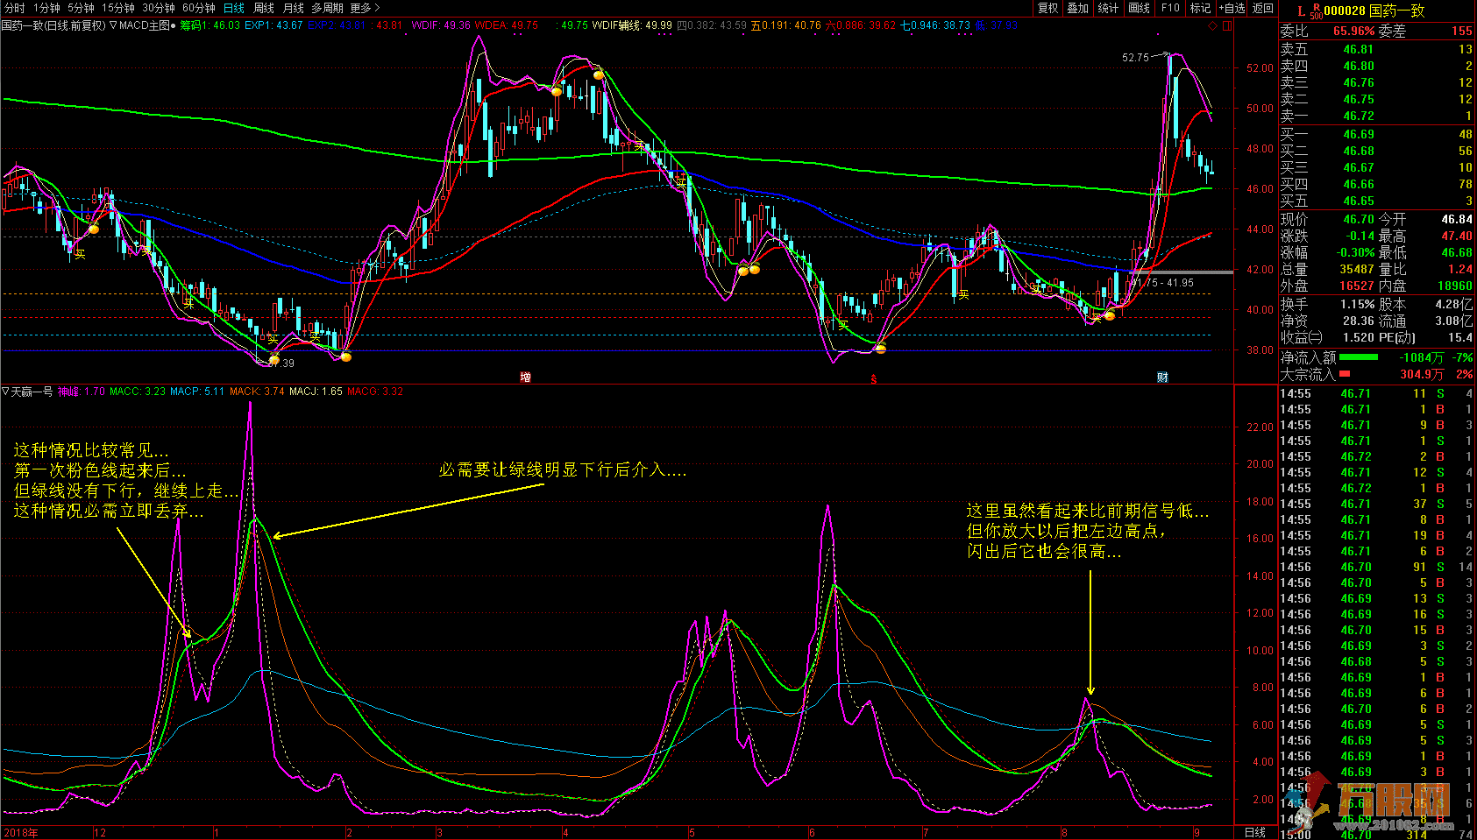Screen dimensions: 1477x840
Task: Select the 5分钟 period tab
Action: click(x=81, y=8)
